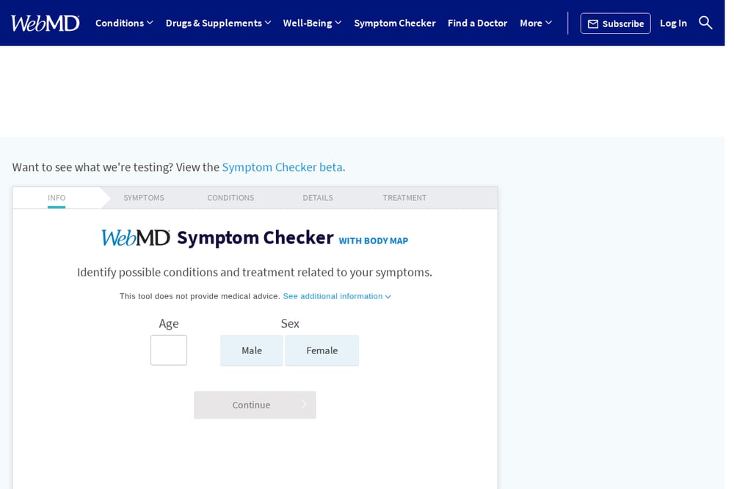Viewport: 734px width, 489px height.
Task: Select Female sex option
Action: pos(321,350)
